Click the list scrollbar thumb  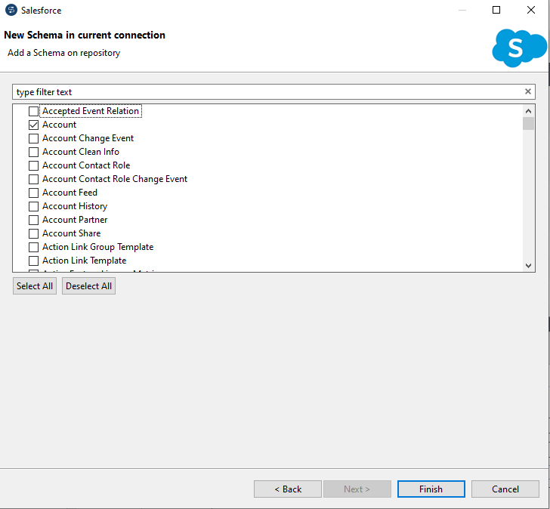[528, 123]
